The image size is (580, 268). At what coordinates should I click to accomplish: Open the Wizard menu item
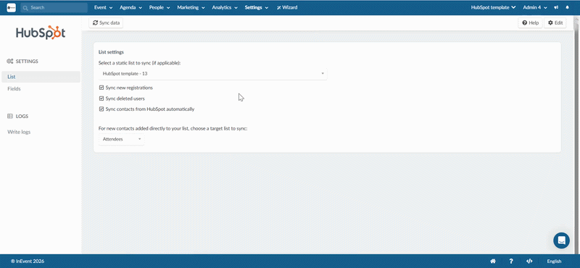click(x=286, y=7)
